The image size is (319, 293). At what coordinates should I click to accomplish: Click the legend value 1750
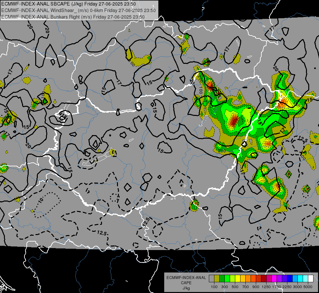click(x=277, y=287)
